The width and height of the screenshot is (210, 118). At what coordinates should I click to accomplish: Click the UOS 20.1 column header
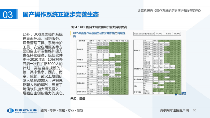125,41
